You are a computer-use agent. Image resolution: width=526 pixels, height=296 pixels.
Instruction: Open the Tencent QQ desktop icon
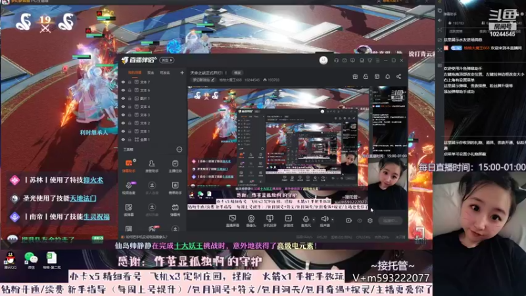tap(11, 260)
